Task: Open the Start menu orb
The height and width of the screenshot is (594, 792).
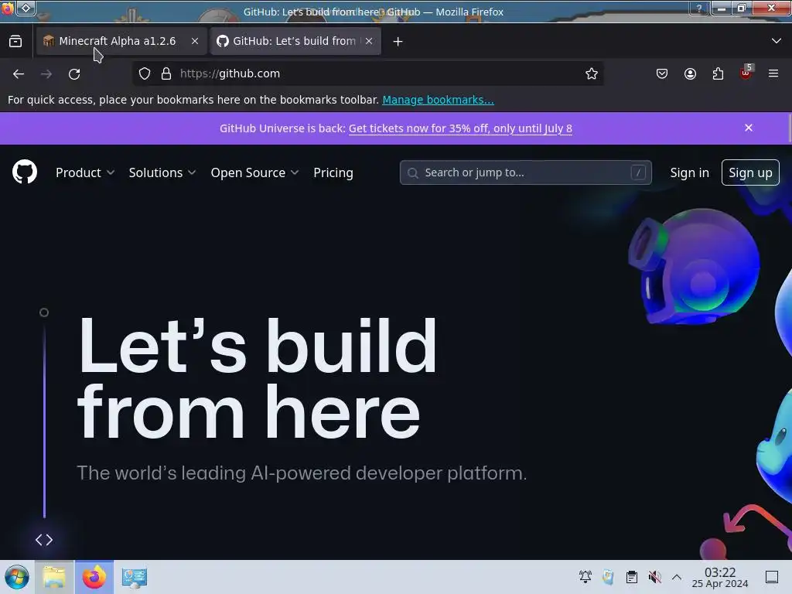Action: pyautogui.click(x=17, y=577)
